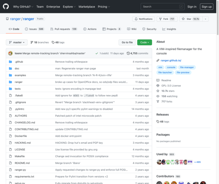Click the Fork icon button
Image resolution: width=219 pixels, height=184 pixels.
pyautogui.click(x=167, y=19)
